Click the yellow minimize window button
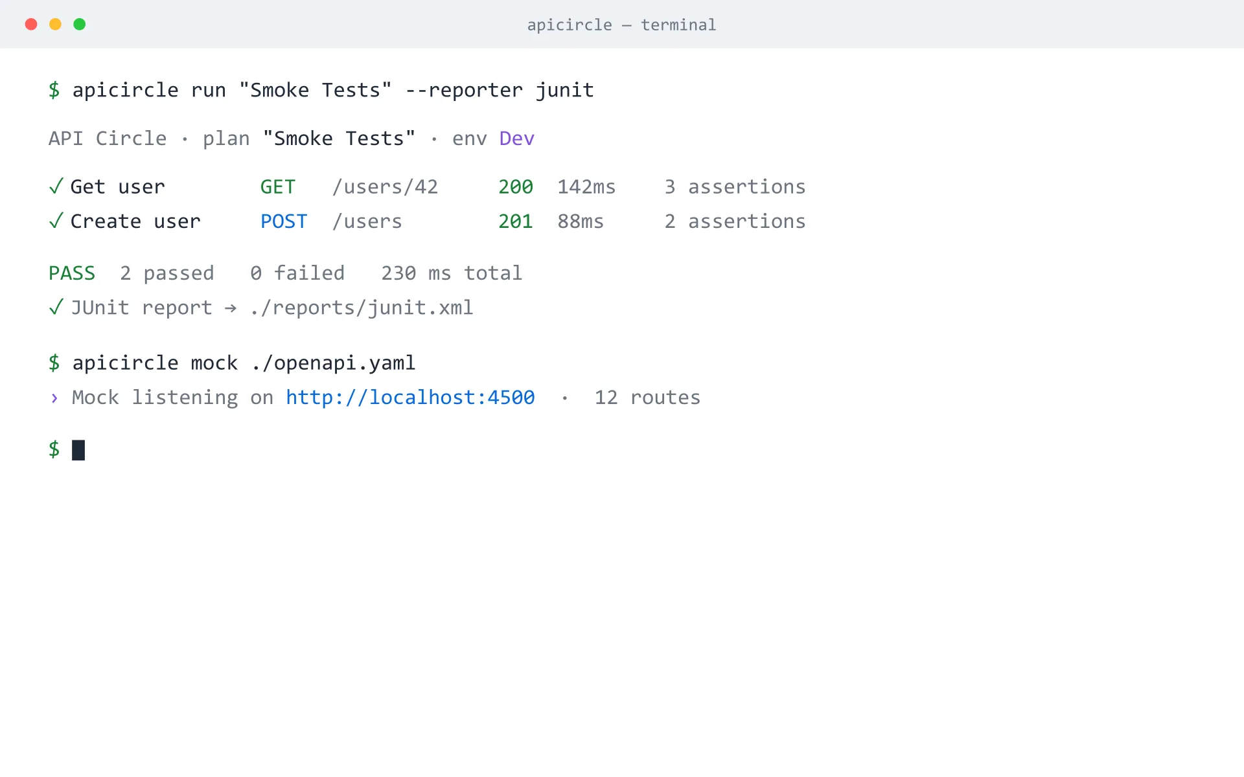The height and width of the screenshot is (777, 1244). [55, 25]
